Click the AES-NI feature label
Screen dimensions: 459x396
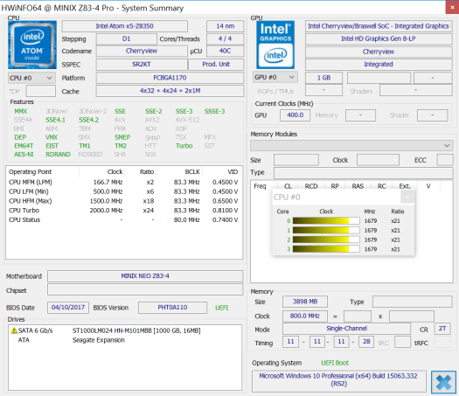click(x=24, y=155)
